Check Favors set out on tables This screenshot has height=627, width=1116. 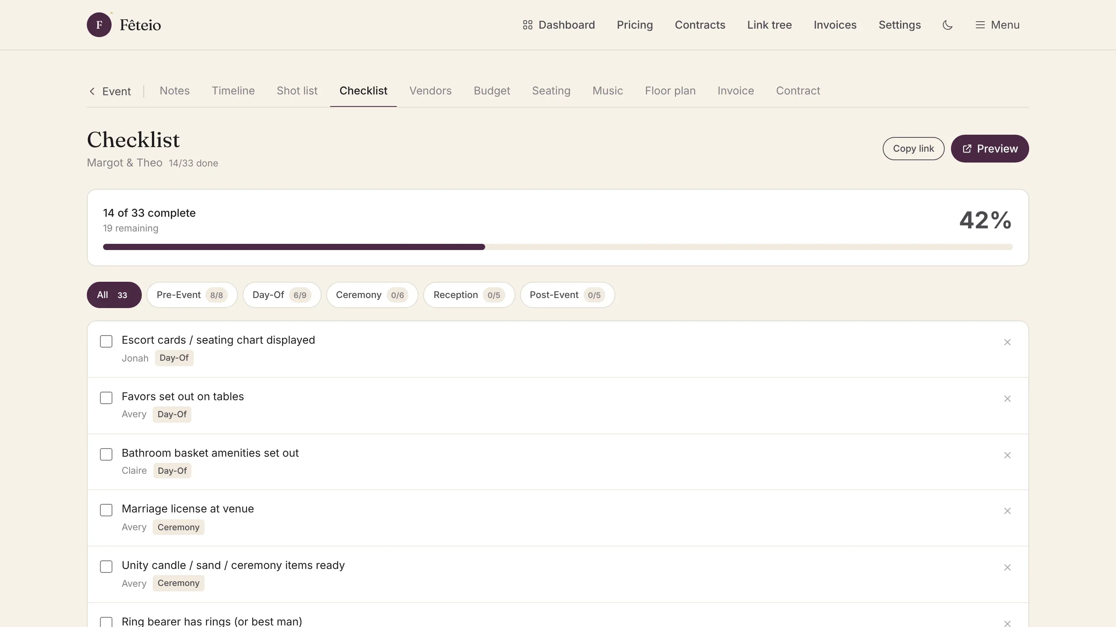coord(106,397)
